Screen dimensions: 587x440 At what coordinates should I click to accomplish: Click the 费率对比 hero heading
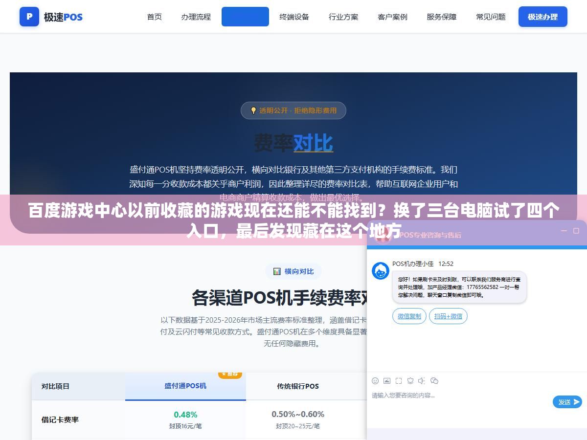coord(293,143)
